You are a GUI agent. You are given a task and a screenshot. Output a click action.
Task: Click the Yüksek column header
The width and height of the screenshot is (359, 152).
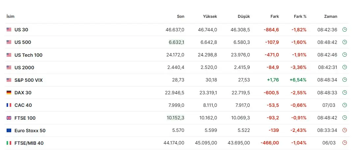[x=210, y=16]
